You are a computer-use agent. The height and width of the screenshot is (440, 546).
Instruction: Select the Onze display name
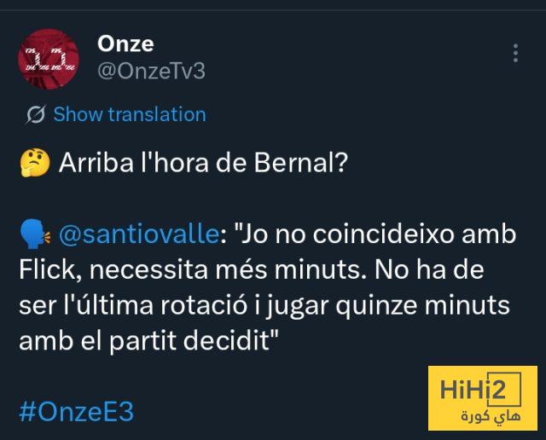tap(126, 43)
